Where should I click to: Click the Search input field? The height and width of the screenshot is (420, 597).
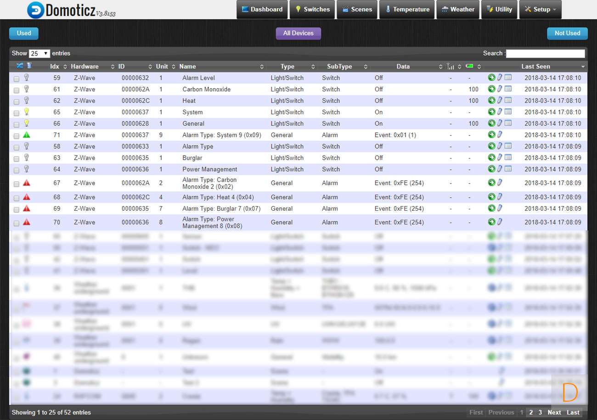pyautogui.click(x=545, y=54)
